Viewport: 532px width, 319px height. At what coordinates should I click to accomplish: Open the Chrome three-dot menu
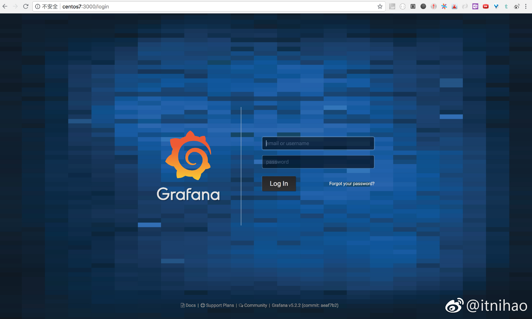(526, 6)
